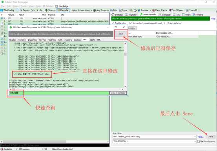Toggle the Enable rules checkbox

(113, 23)
